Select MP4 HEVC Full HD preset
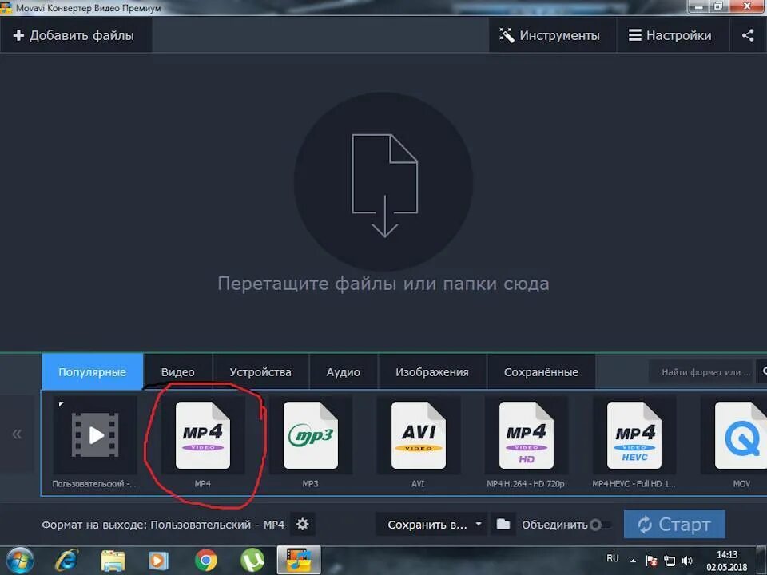Viewport: 767px width, 575px height. click(x=634, y=435)
